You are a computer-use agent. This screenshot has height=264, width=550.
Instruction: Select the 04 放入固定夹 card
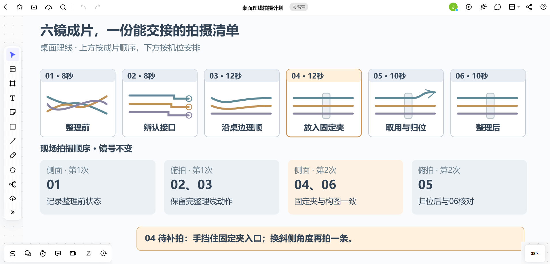[324, 103]
